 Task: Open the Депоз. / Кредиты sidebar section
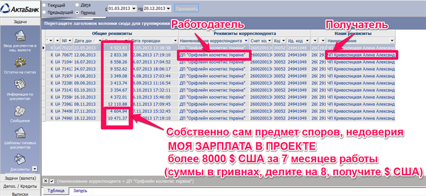[x=20, y=186]
